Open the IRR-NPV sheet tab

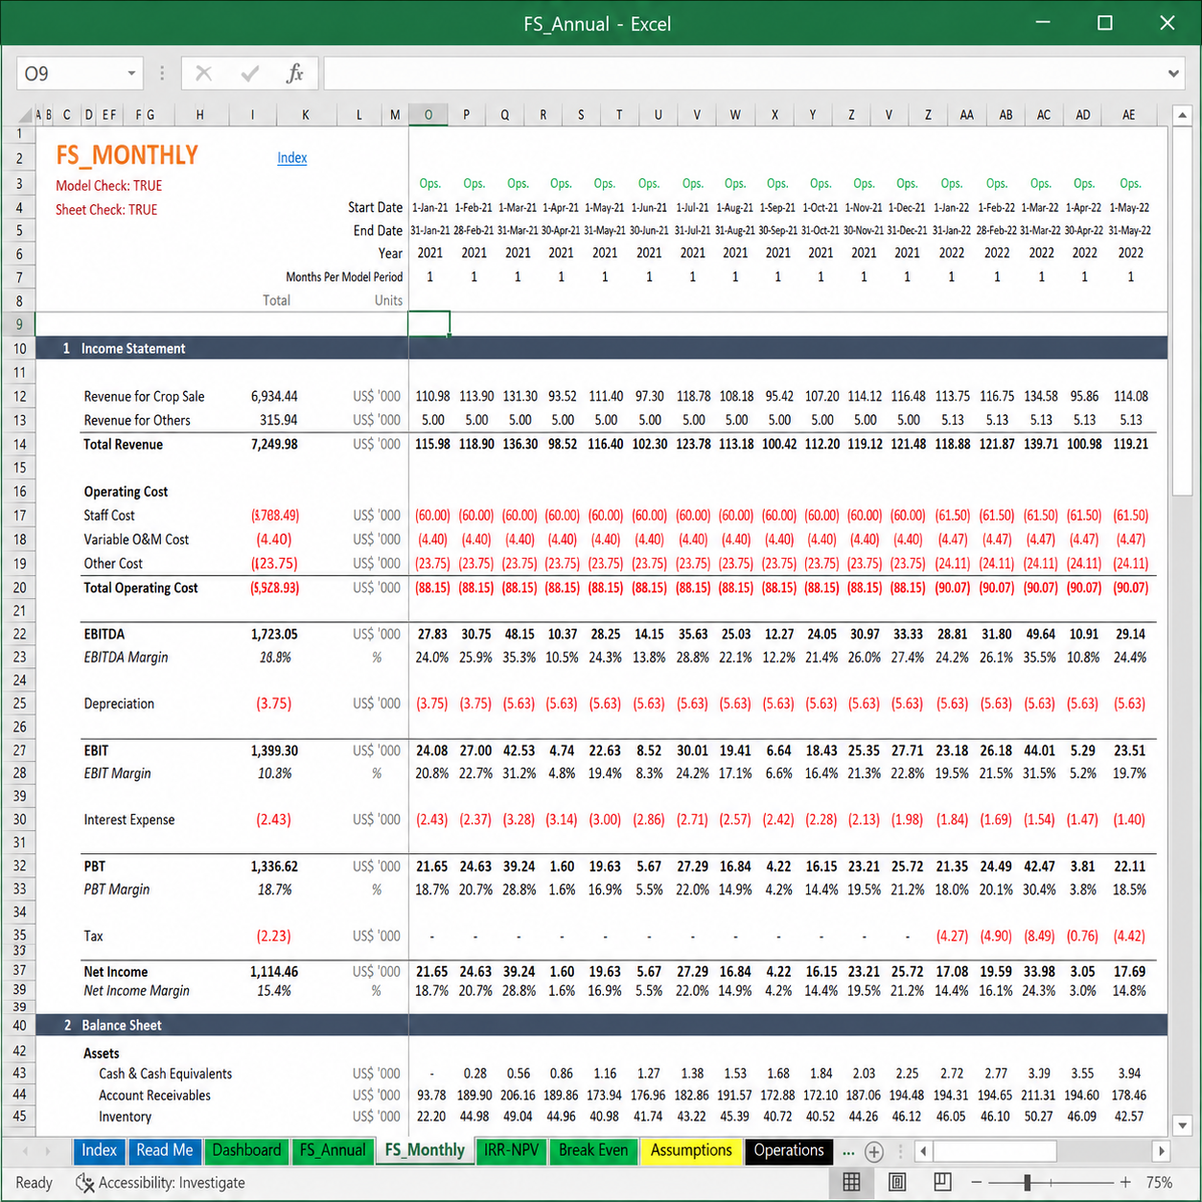click(511, 1150)
